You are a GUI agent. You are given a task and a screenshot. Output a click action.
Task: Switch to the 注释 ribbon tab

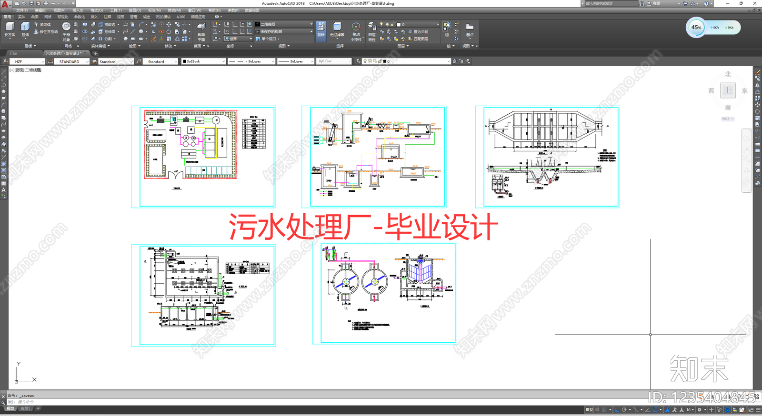point(108,17)
